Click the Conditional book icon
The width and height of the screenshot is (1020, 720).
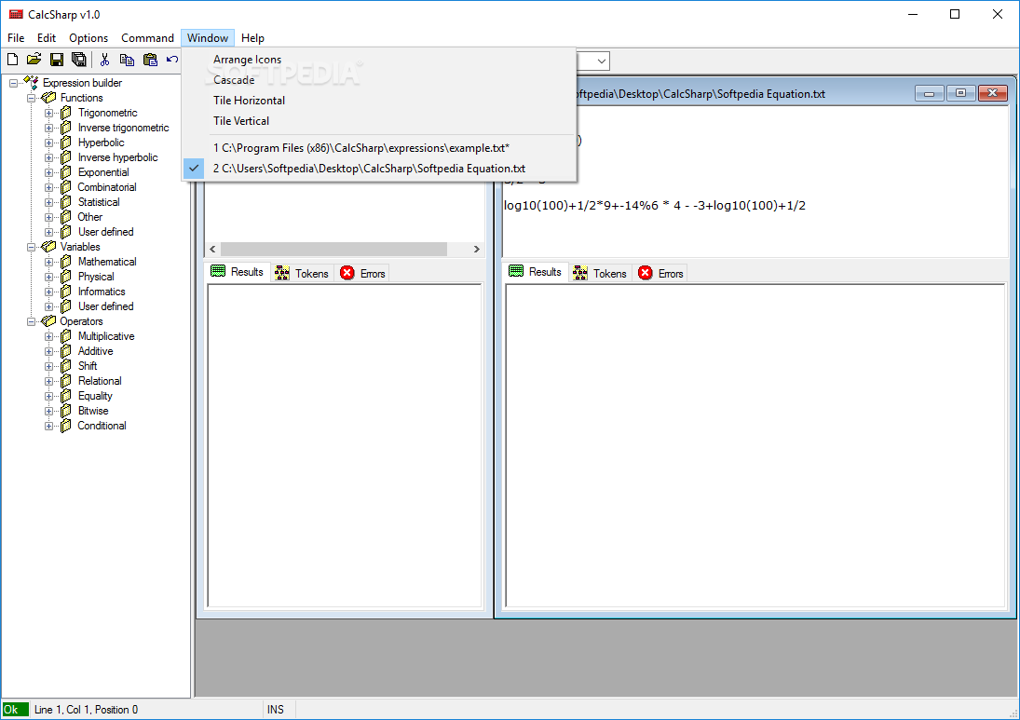(66, 426)
